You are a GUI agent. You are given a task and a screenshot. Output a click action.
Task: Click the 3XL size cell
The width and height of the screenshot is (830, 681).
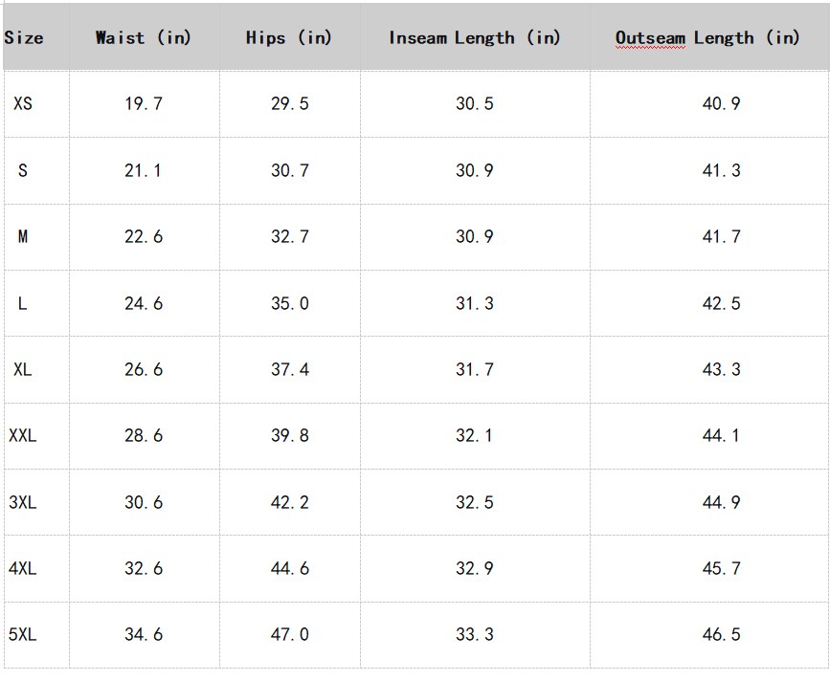(x=23, y=502)
